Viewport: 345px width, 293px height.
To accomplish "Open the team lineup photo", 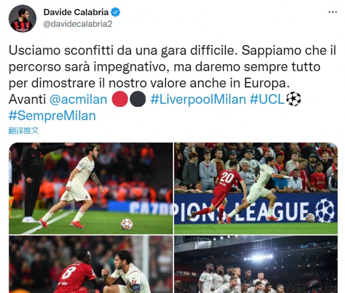I will coord(256,264).
